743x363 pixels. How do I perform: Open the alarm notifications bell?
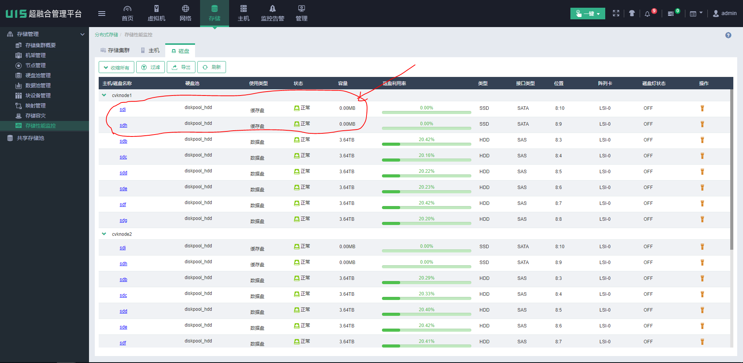(647, 14)
